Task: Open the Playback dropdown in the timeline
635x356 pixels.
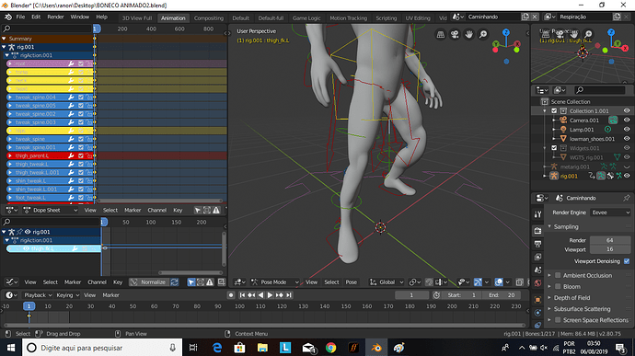Action: click(x=38, y=295)
